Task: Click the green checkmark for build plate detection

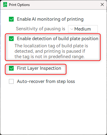Action: click(x=11, y=39)
